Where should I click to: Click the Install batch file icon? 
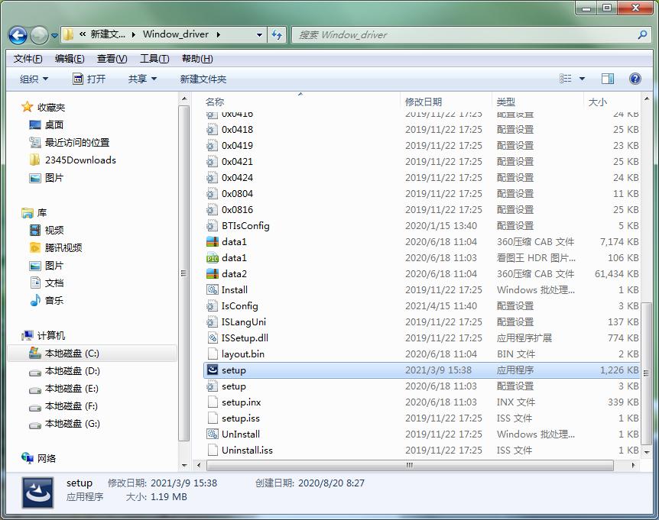[x=213, y=290]
